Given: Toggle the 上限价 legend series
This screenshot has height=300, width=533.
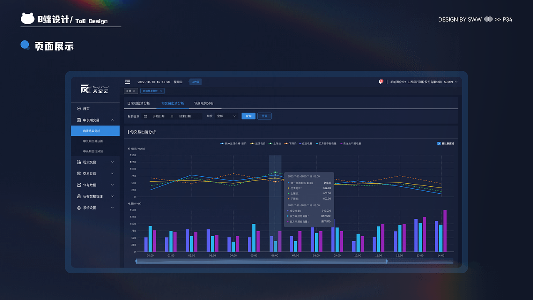Looking at the screenshot, I should click(275, 143).
